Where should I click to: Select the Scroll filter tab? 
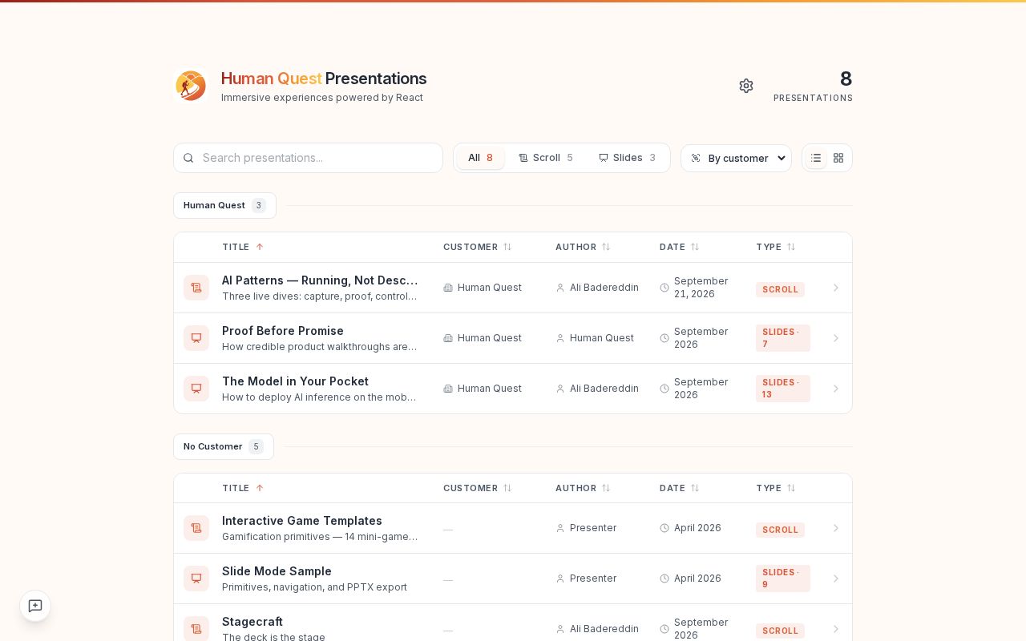[546, 158]
